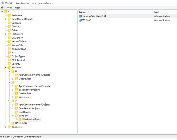
Task: Select DosDevices under session 3
Action: pos(25,112)
